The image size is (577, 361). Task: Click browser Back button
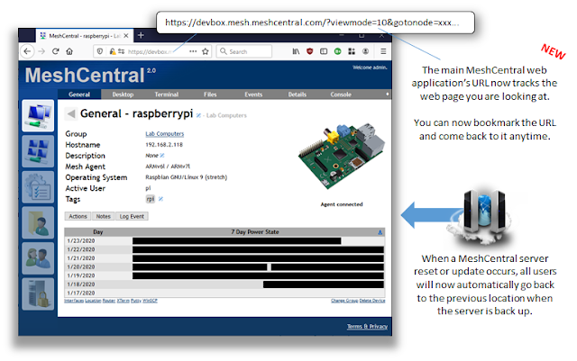pos(27,51)
